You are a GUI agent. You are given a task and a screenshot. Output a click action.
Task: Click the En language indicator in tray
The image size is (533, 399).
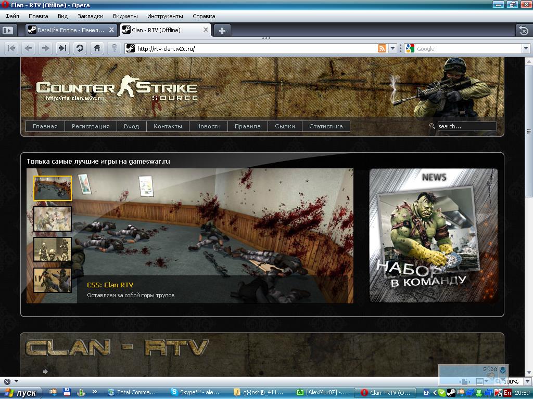coord(507,393)
